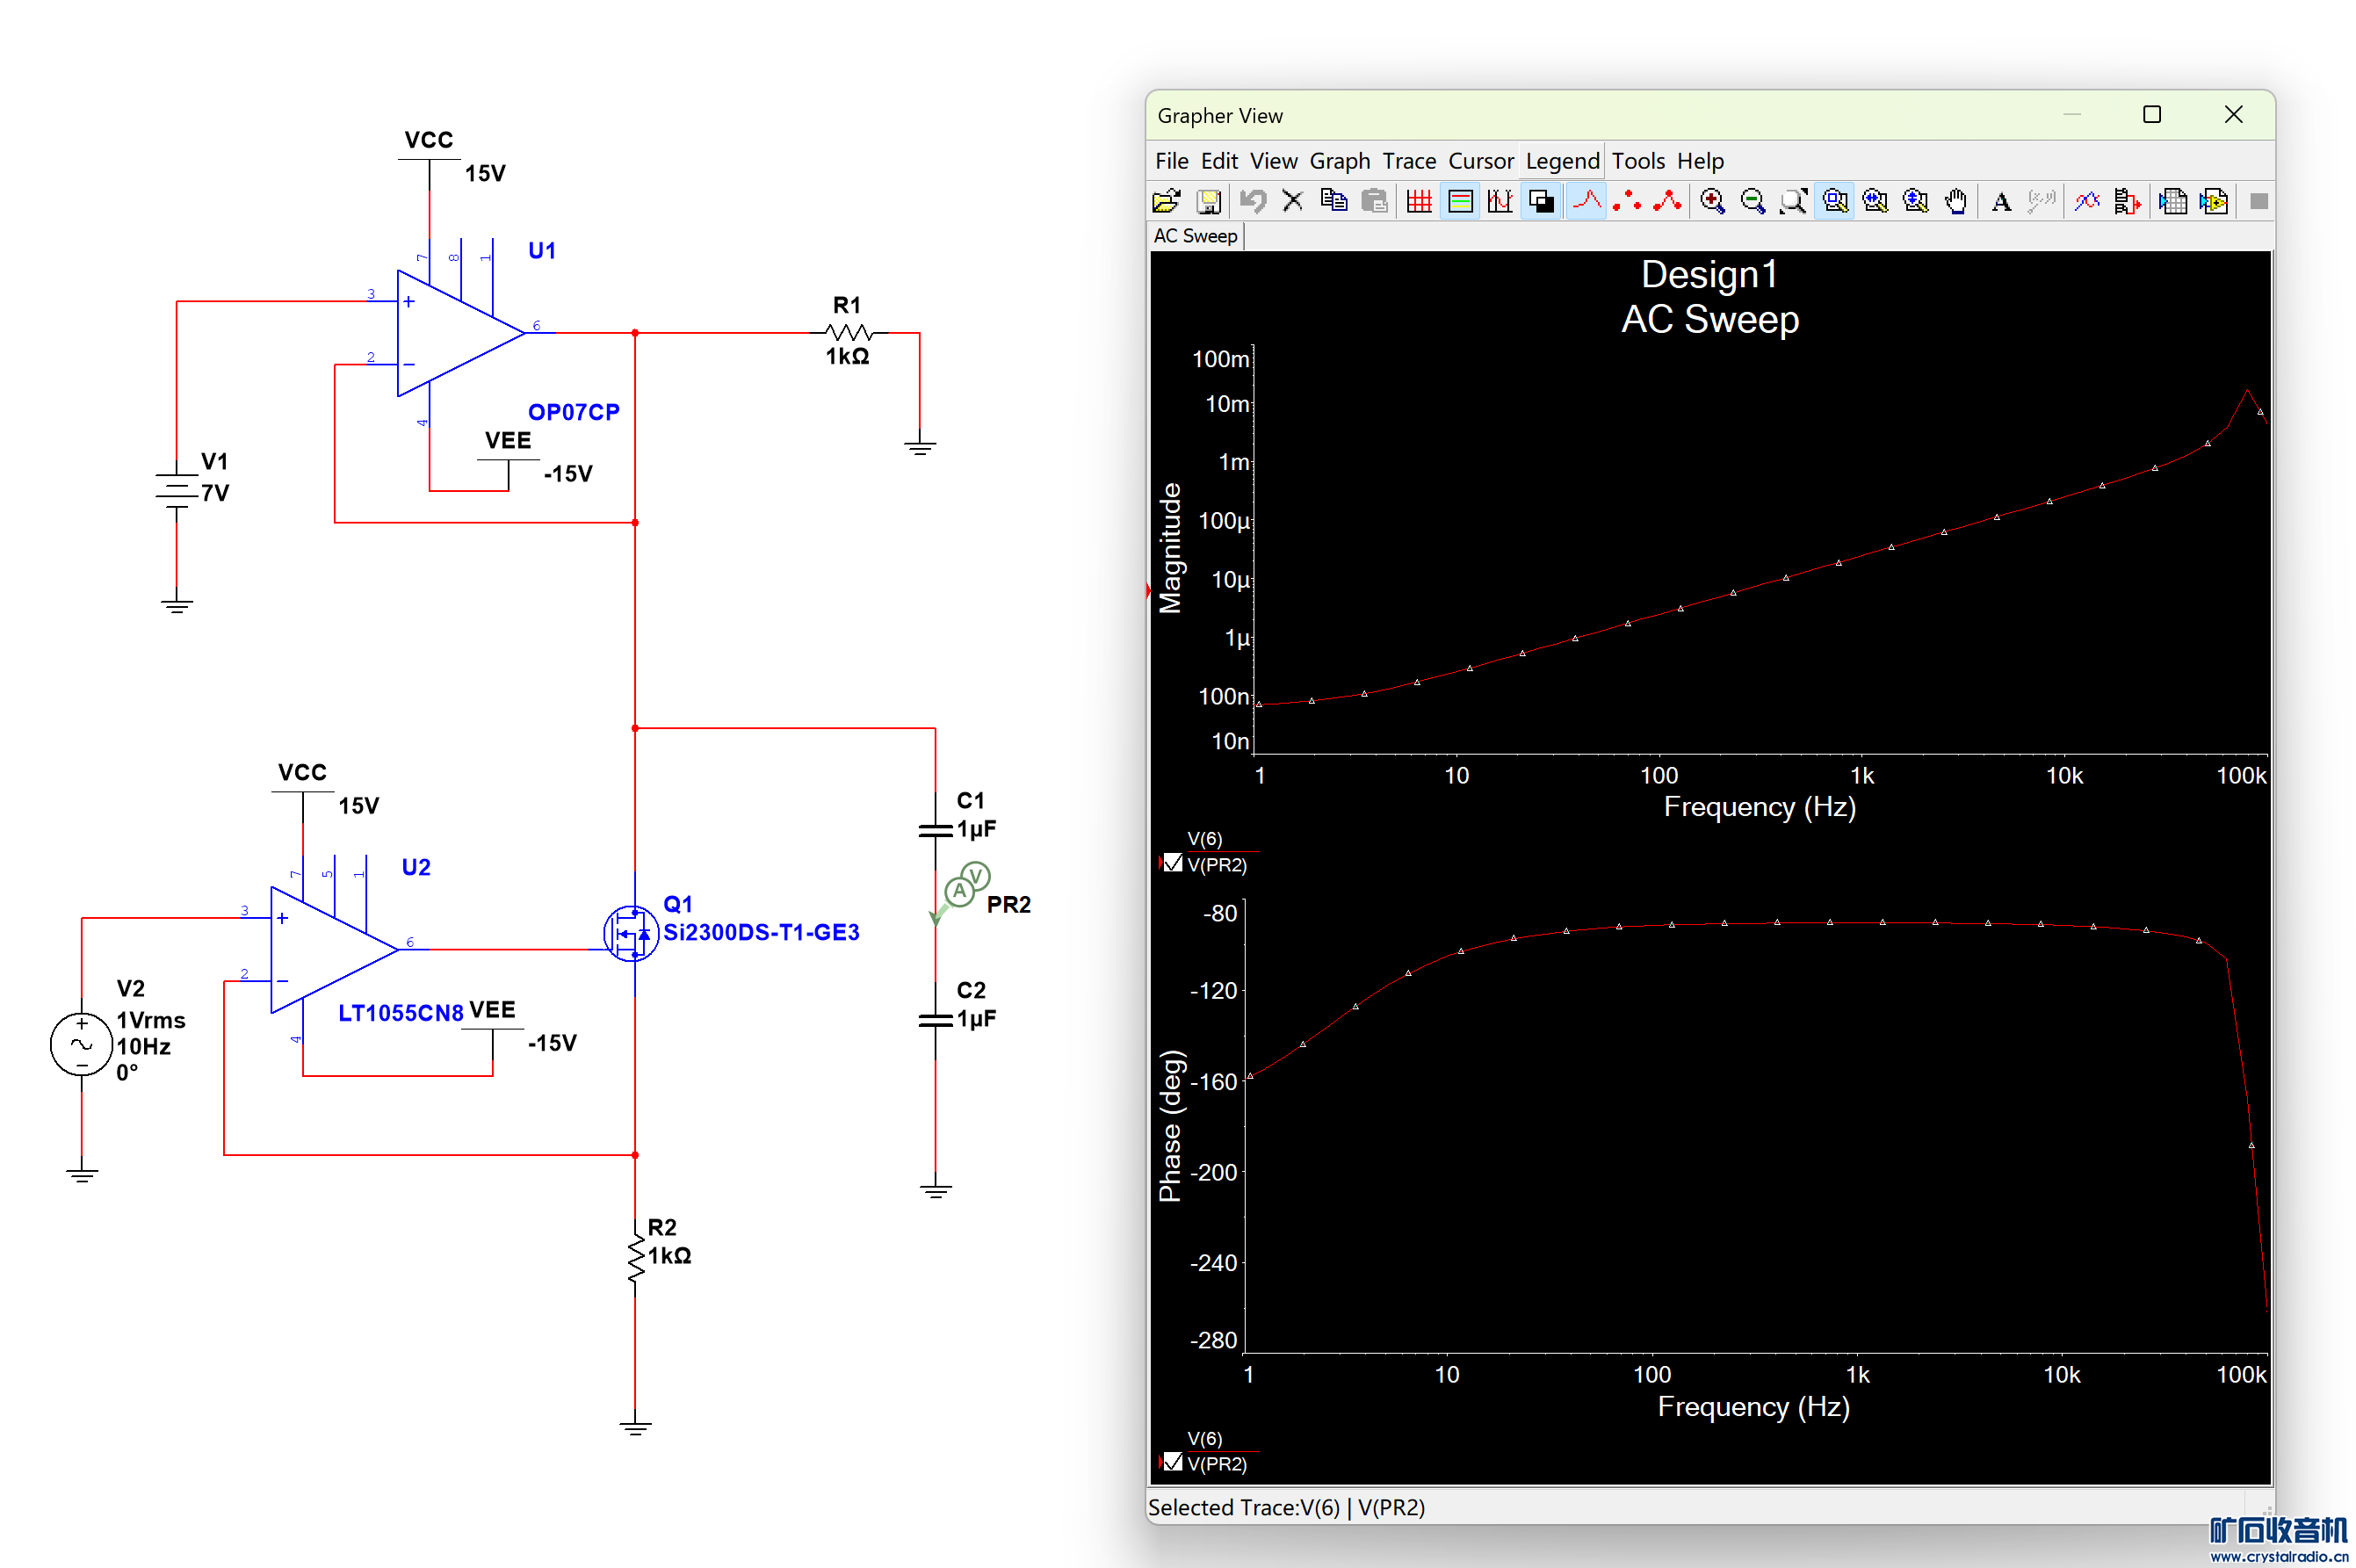Click the Magnitude axis label

tap(1170, 548)
